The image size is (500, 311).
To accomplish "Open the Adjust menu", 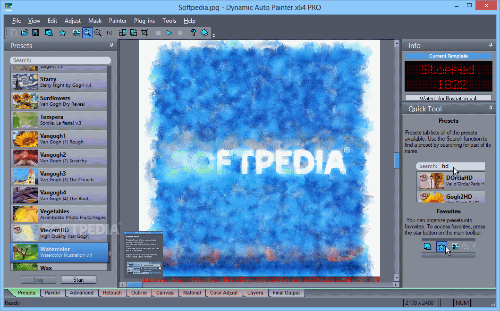I will pos(73,21).
